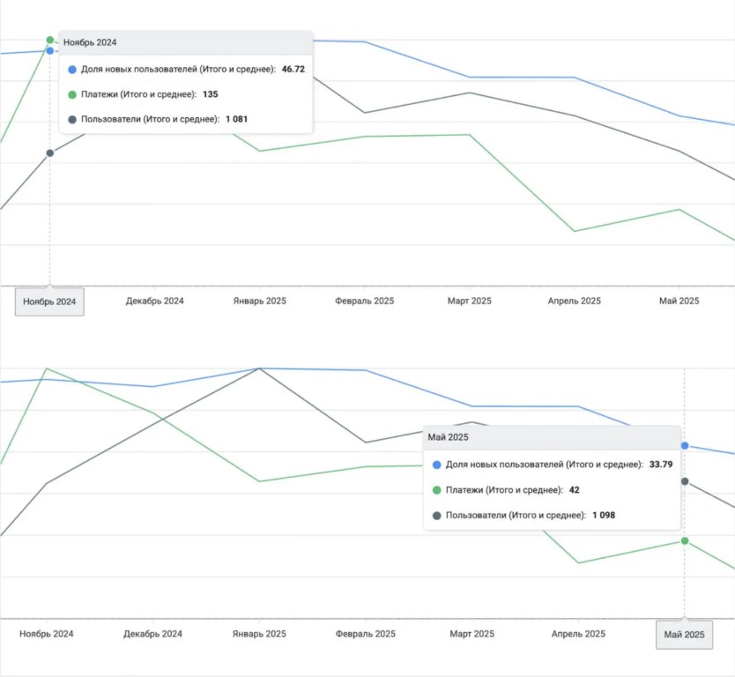The image size is (735, 677).
Task: Select green data point on lower chart line
Action: (685, 540)
